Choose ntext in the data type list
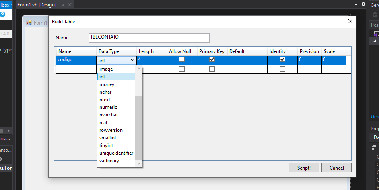Viewport: 379px width, 190px height. tap(116, 100)
